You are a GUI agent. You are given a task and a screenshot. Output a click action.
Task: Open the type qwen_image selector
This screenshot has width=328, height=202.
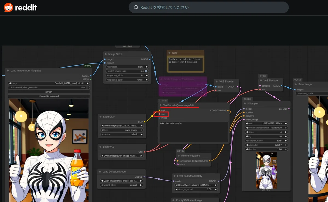click(122, 130)
